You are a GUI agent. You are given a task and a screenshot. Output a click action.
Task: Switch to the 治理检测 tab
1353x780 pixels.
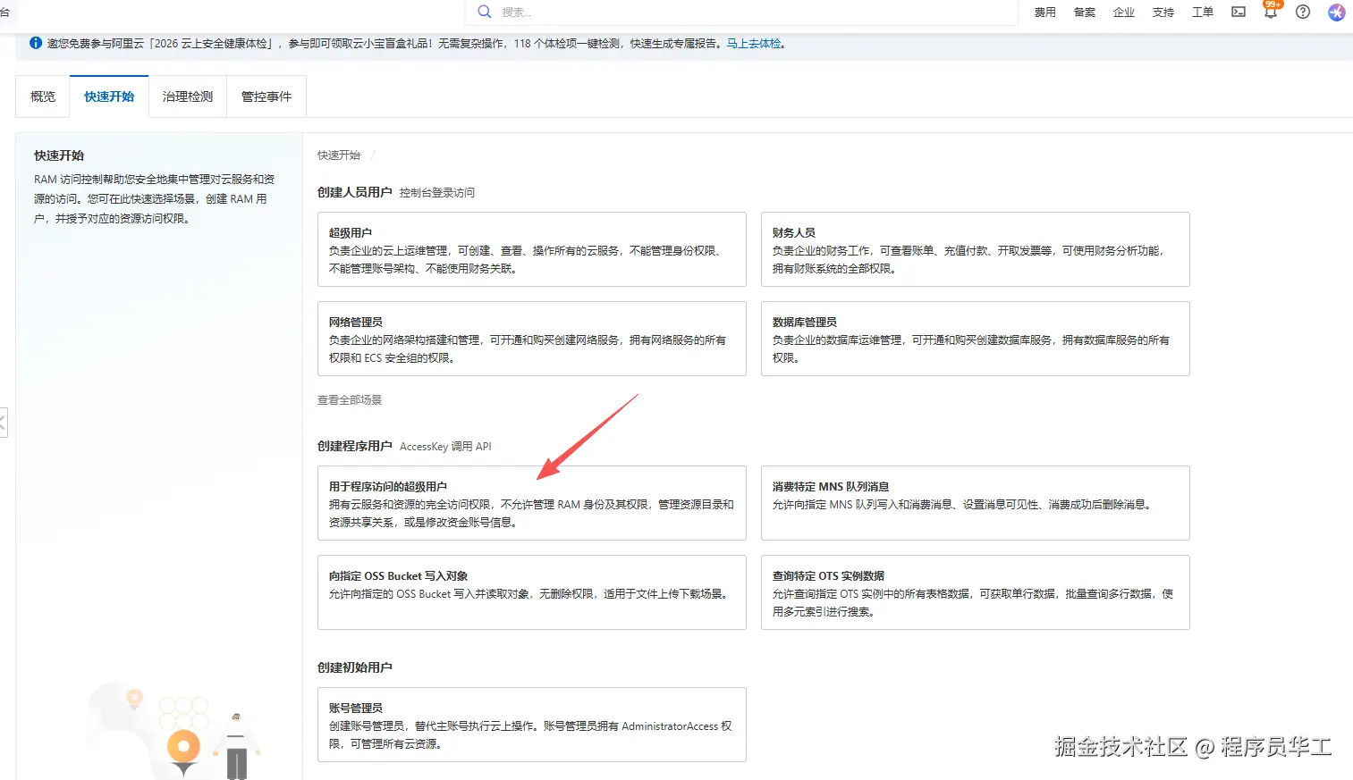188,96
